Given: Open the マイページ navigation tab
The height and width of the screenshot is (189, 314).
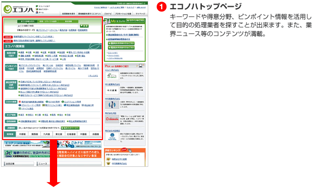Looking at the screenshot, I should tap(140, 14).
